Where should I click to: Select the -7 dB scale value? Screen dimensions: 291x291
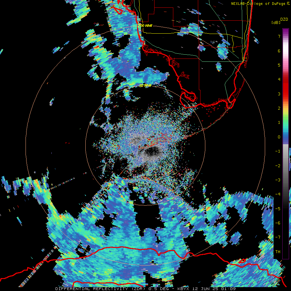[x=278, y=237]
